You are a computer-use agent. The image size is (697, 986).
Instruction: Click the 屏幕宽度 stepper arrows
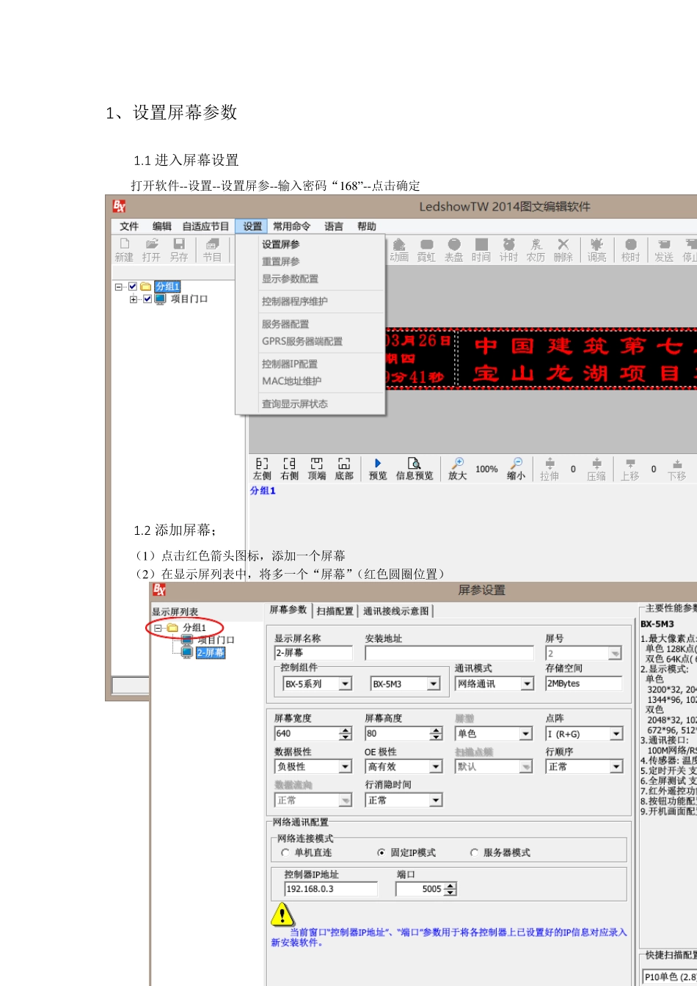tap(345, 734)
